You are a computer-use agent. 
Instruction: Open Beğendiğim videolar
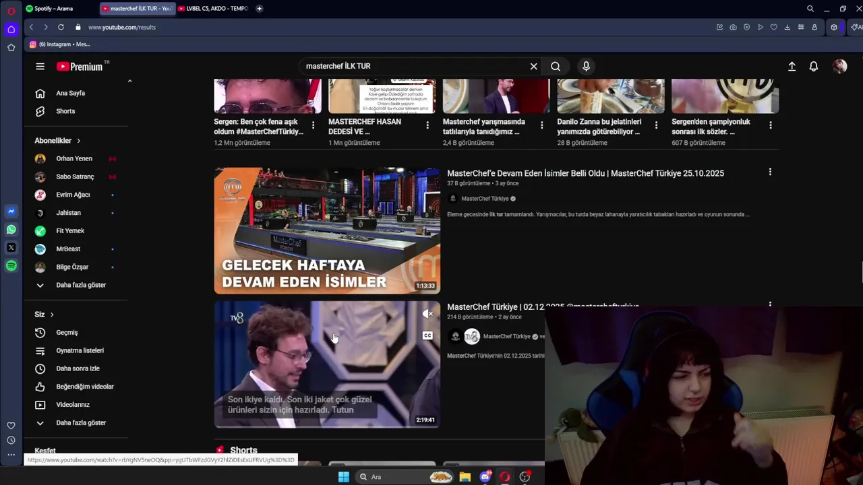tap(85, 387)
